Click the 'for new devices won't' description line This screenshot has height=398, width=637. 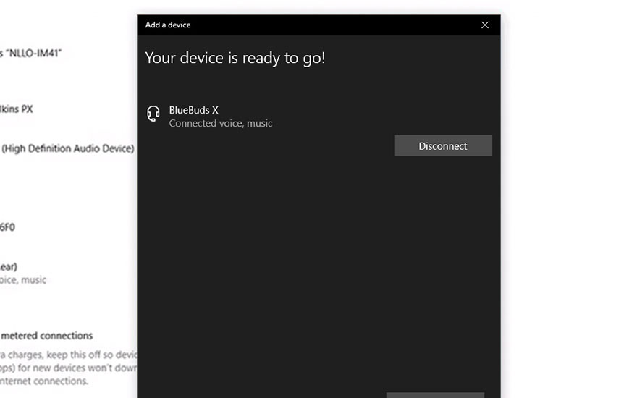click(x=69, y=368)
